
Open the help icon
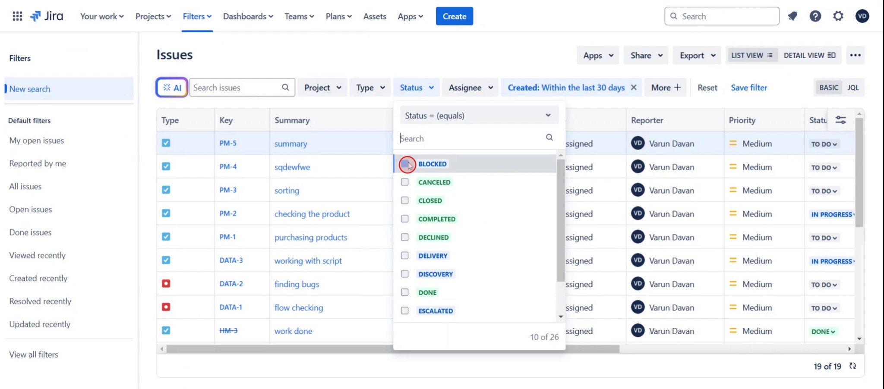815,16
